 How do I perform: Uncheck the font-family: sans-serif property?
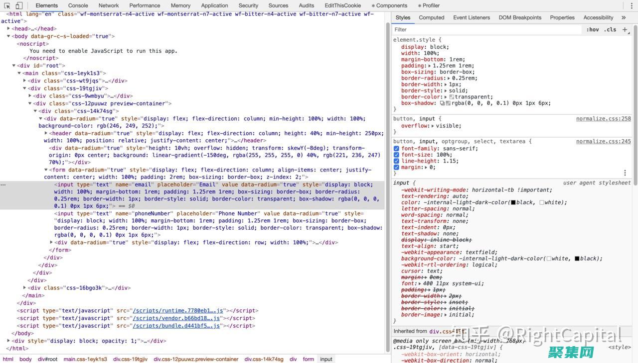pos(396,149)
